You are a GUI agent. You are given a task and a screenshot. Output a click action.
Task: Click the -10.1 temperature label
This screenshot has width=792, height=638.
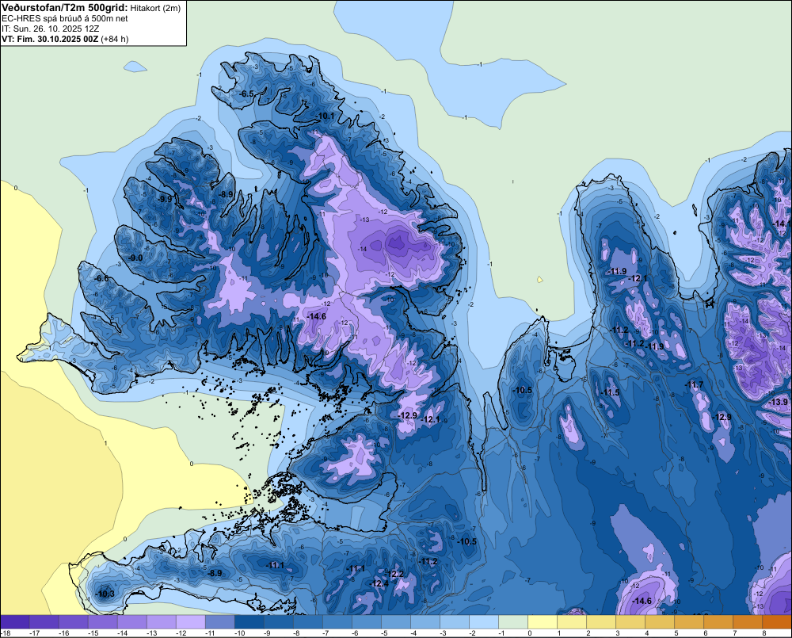pos(325,116)
